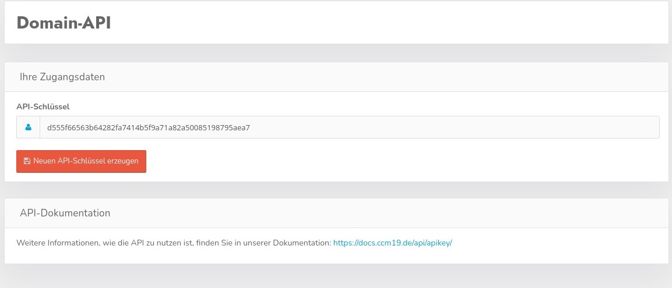Generate a new key via 'Neuen API-Schlüssel erzeugen'
Viewport: 672px width, 288px height.
click(81, 161)
